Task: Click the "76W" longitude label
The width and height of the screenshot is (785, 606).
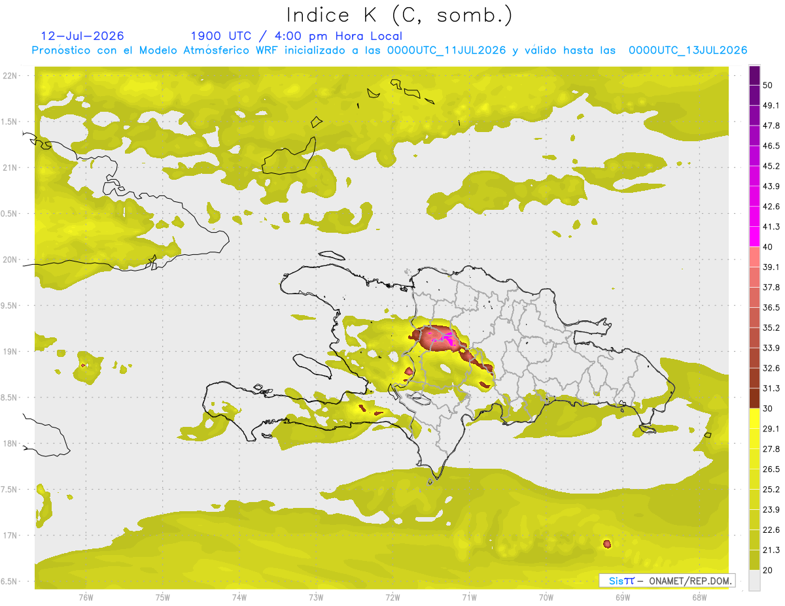Action: tap(86, 598)
